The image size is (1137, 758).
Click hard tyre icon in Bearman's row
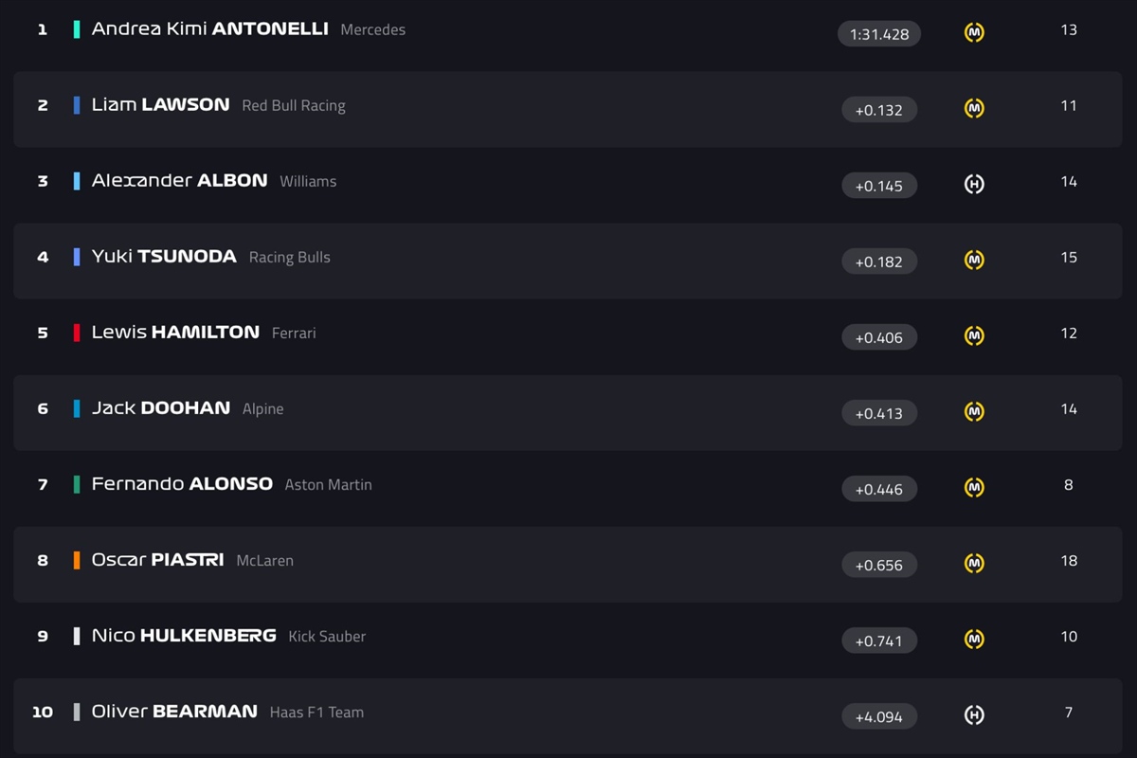[x=974, y=714]
